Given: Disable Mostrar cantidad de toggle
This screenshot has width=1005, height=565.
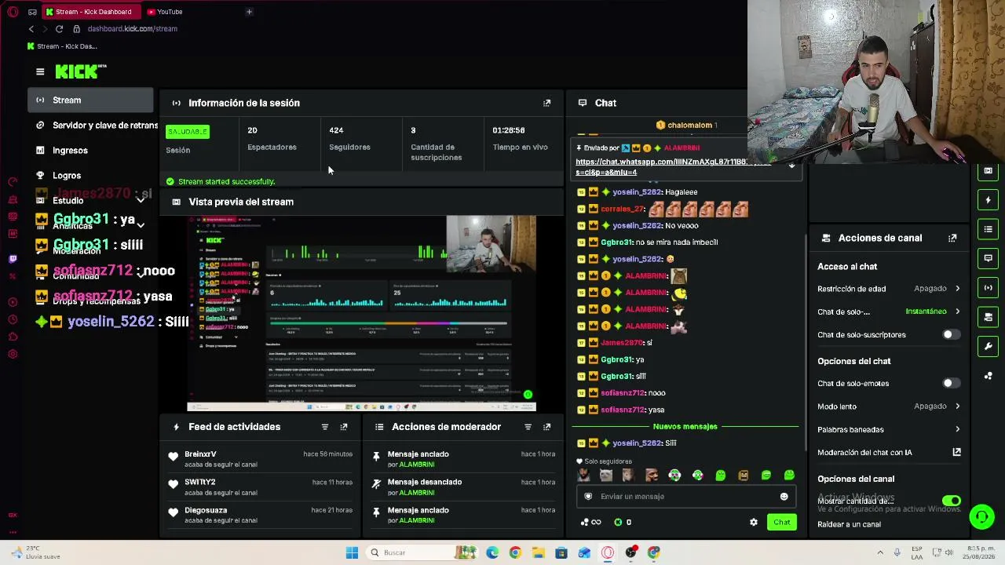Looking at the screenshot, I should click(952, 501).
